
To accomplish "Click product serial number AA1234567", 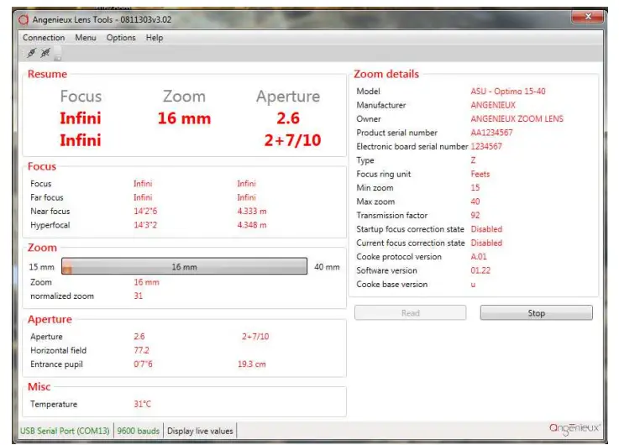I will click(491, 133).
